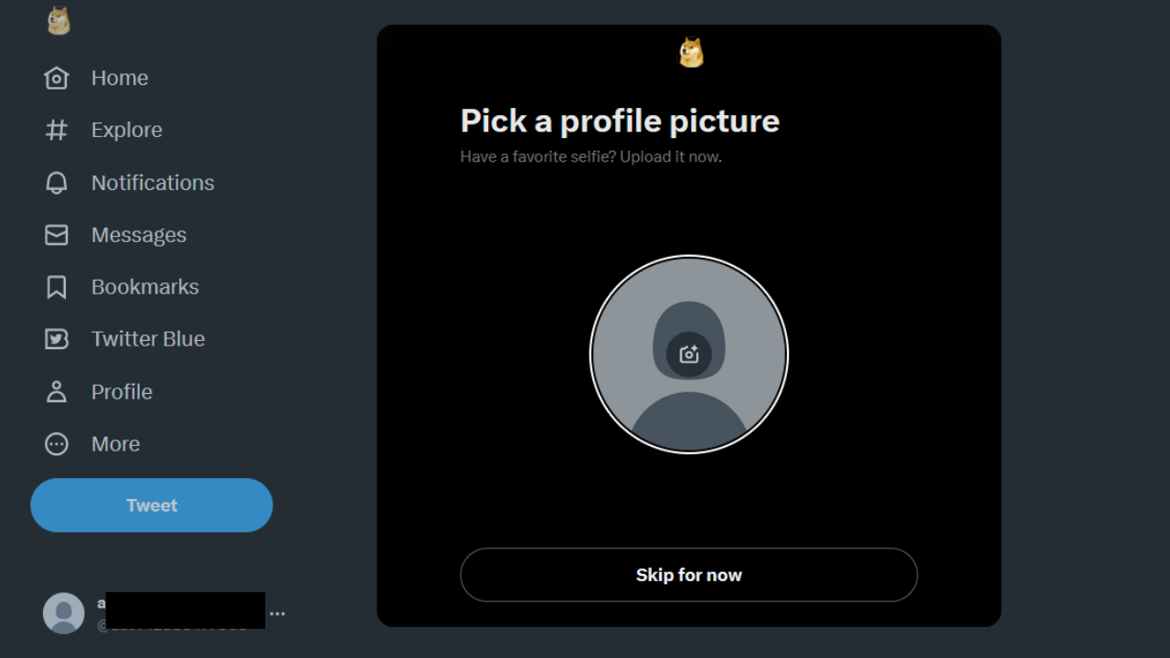Expand the account menu three-dot button

click(278, 613)
